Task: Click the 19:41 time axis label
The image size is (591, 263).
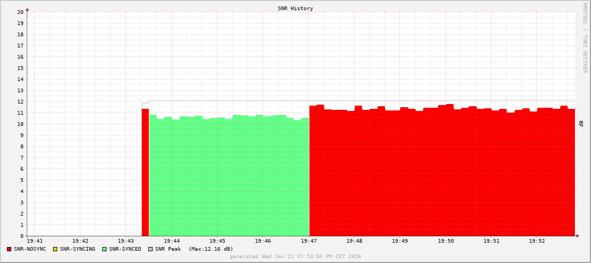Action: coord(34,241)
